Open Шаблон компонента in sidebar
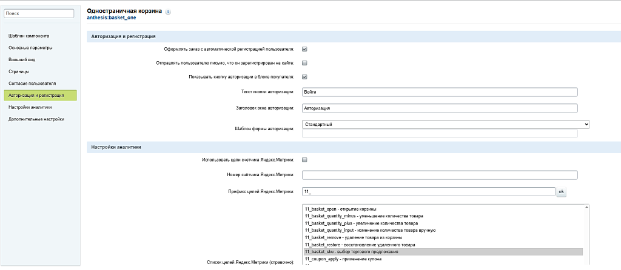The image size is (621, 270). pyautogui.click(x=29, y=36)
